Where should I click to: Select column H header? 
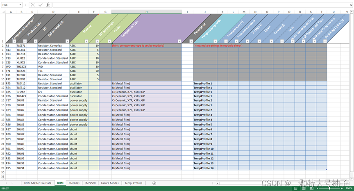[147, 12]
